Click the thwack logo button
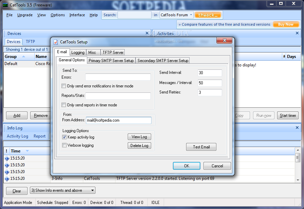304x209 pixels. click(208, 15)
